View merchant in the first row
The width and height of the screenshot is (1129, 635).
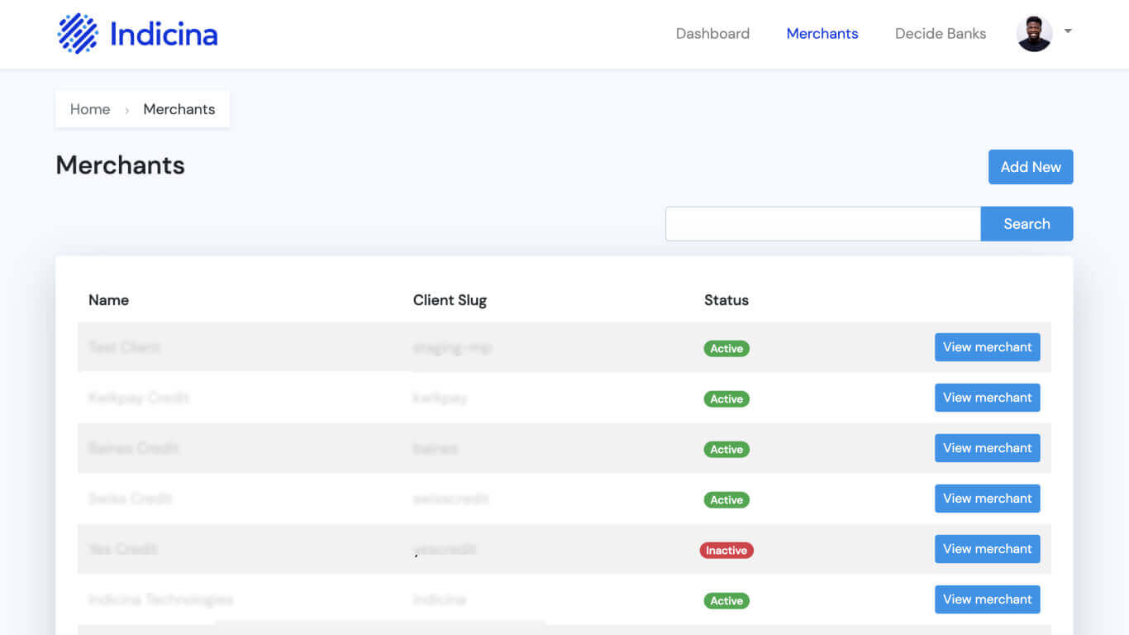987,347
